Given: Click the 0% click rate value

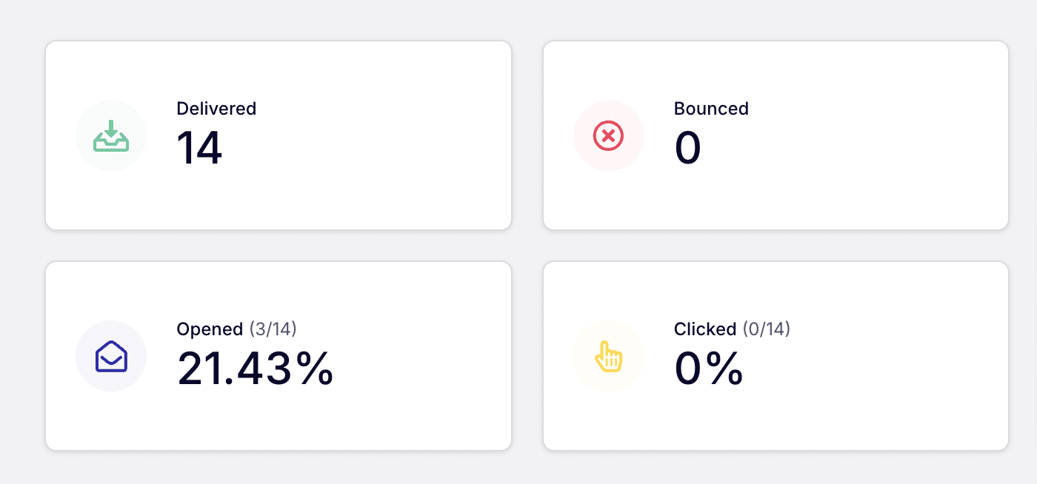Looking at the screenshot, I should tap(708, 369).
